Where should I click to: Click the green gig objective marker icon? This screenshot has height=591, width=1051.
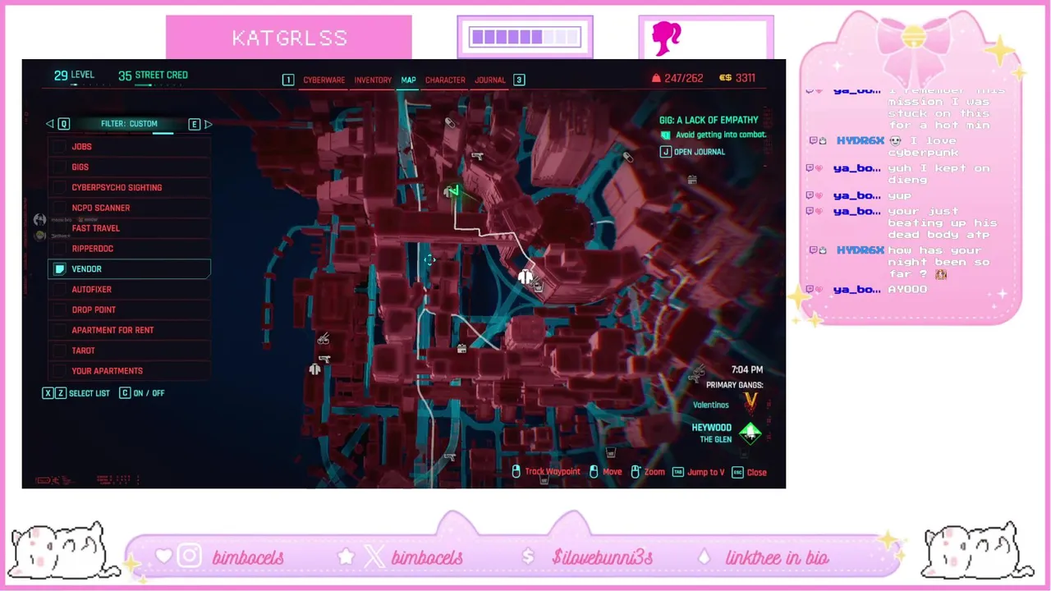666,135
